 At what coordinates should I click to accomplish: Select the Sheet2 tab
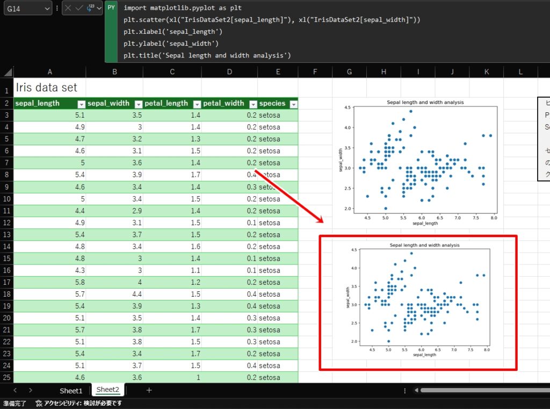click(x=107, y=390)
